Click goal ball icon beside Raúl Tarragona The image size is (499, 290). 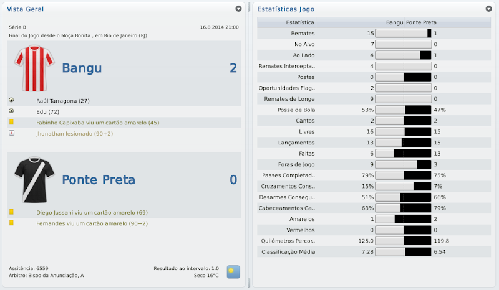click(11, 100)
